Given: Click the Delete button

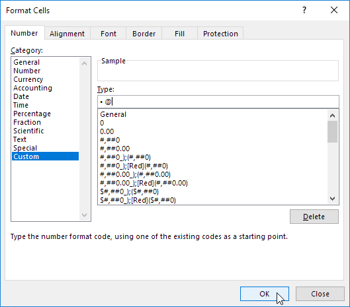Looking at the screenshot, I should click(314, 217).
